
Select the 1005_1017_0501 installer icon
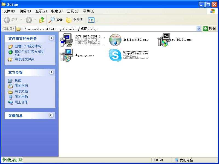(x=67, y=40)
